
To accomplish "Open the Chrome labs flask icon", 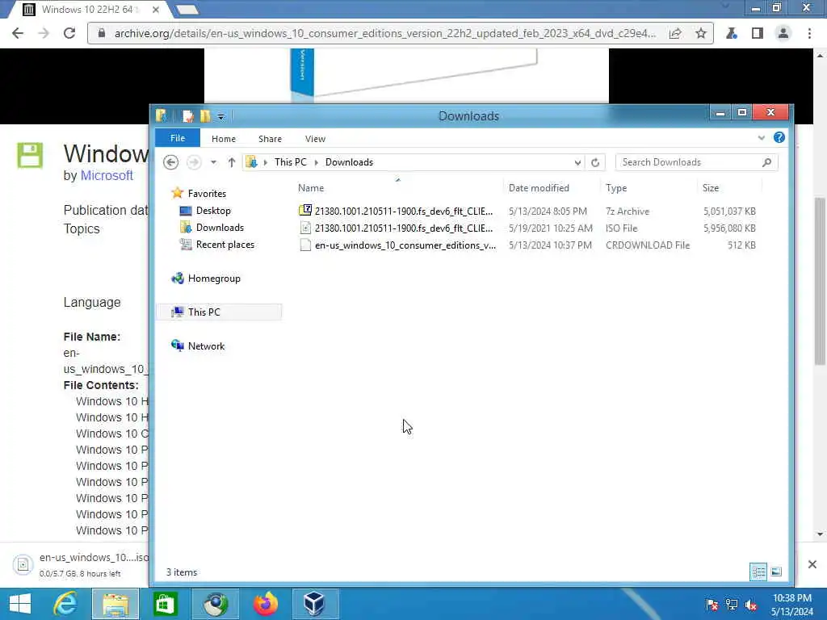I will coord(732,33).
